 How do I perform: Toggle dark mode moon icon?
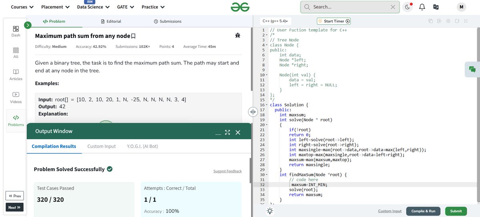(x=407, y=7)
